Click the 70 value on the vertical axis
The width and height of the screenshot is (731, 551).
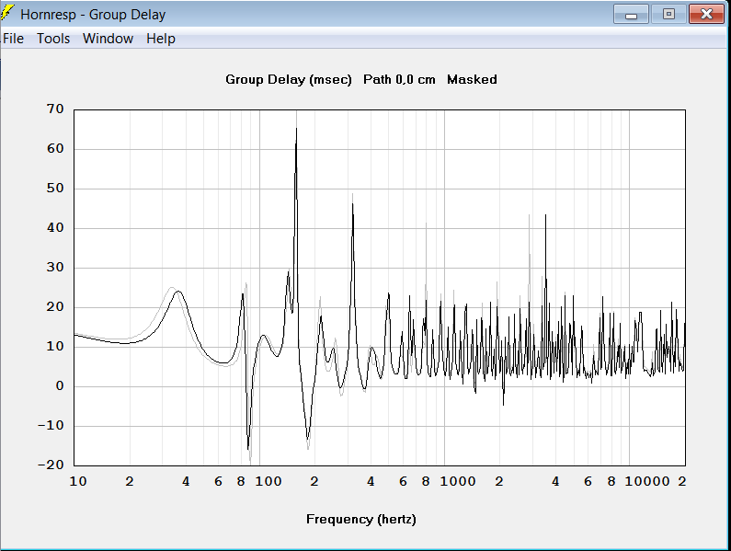pyautogui.click(x=55, y=109)
